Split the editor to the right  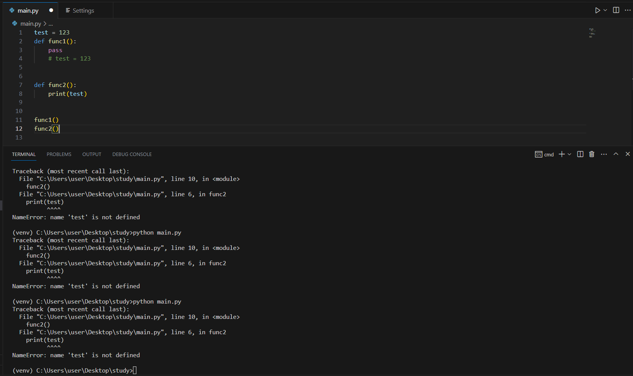tap(616, 10)
